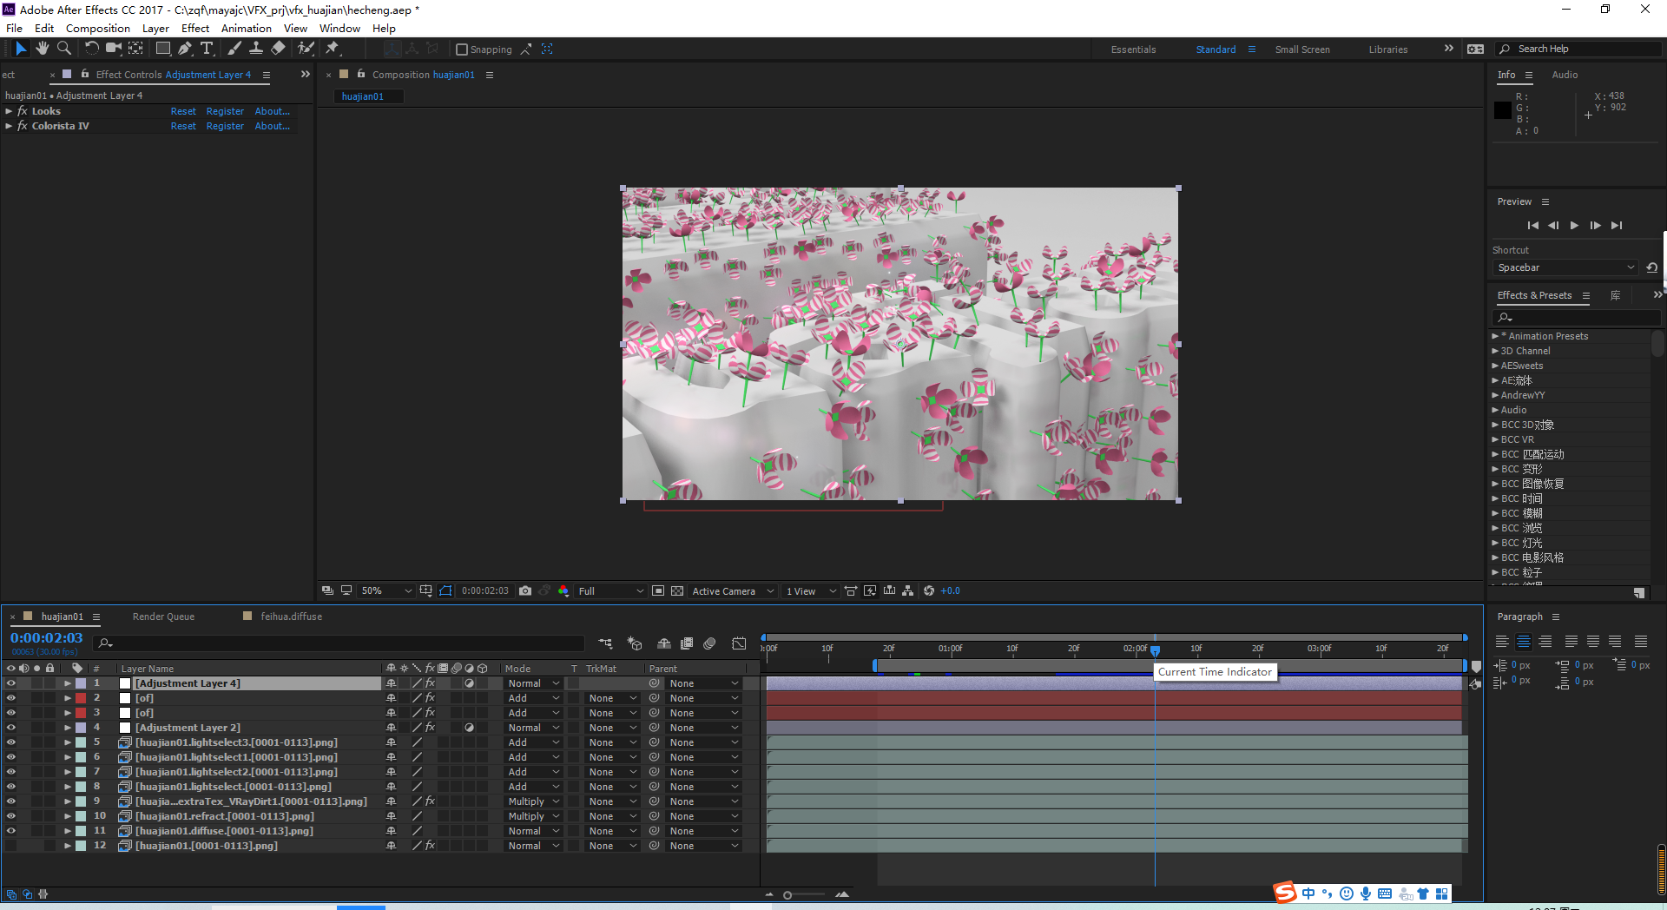
Task: Click About for Looks effect
Action: pyautogui.click(x=273, y=111)
